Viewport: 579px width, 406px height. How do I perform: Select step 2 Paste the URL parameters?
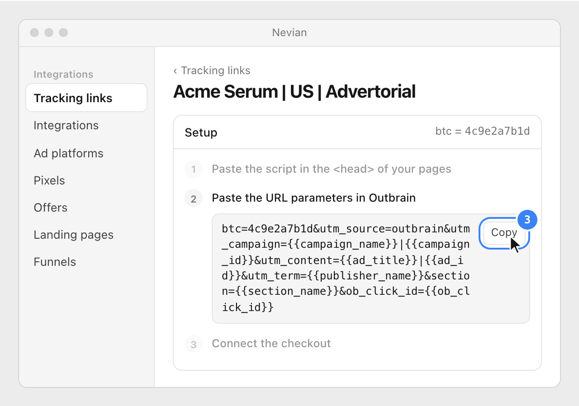313,198
